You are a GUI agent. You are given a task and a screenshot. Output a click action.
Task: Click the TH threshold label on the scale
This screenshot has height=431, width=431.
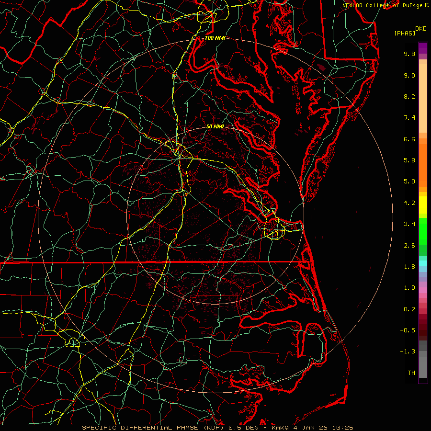411,373
